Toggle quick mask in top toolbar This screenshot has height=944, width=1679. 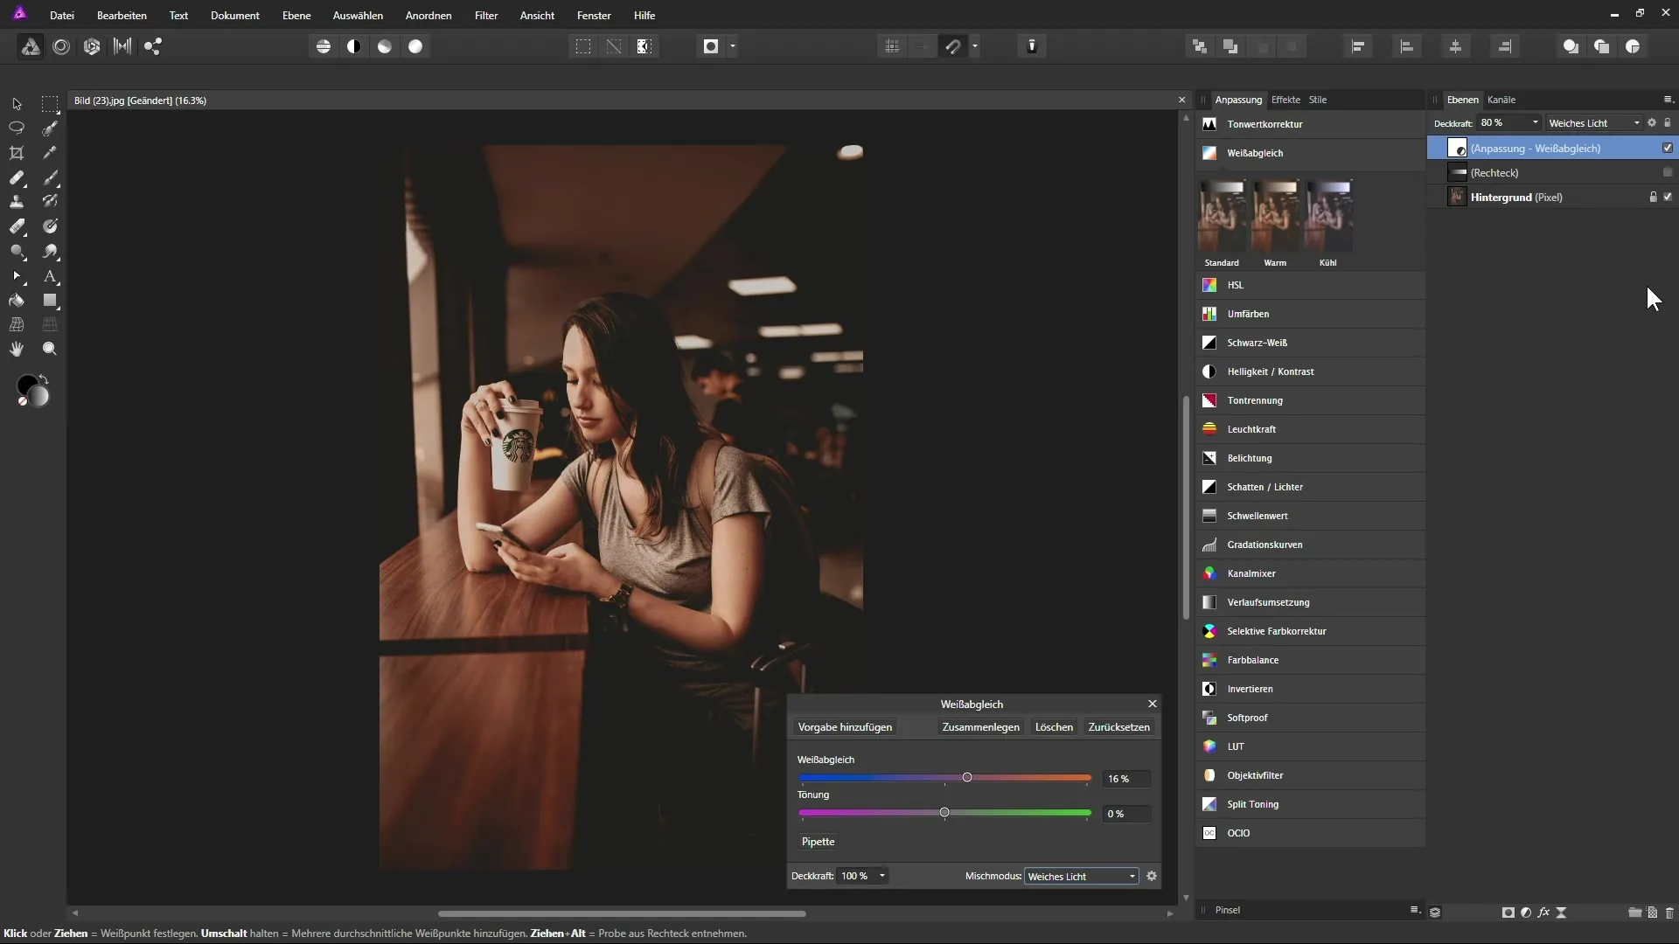711,46
